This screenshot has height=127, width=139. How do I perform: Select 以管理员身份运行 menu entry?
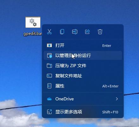83,55
